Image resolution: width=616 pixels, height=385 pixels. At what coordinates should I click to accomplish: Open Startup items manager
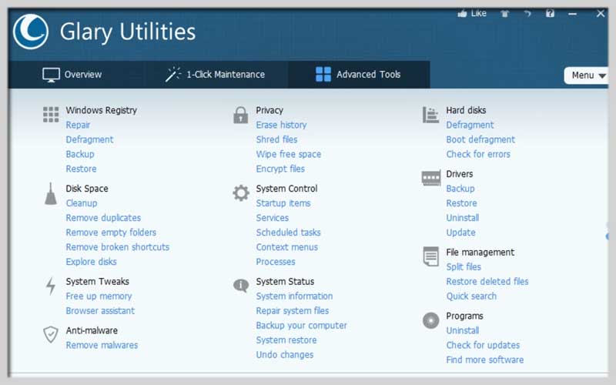click(283, 203)
